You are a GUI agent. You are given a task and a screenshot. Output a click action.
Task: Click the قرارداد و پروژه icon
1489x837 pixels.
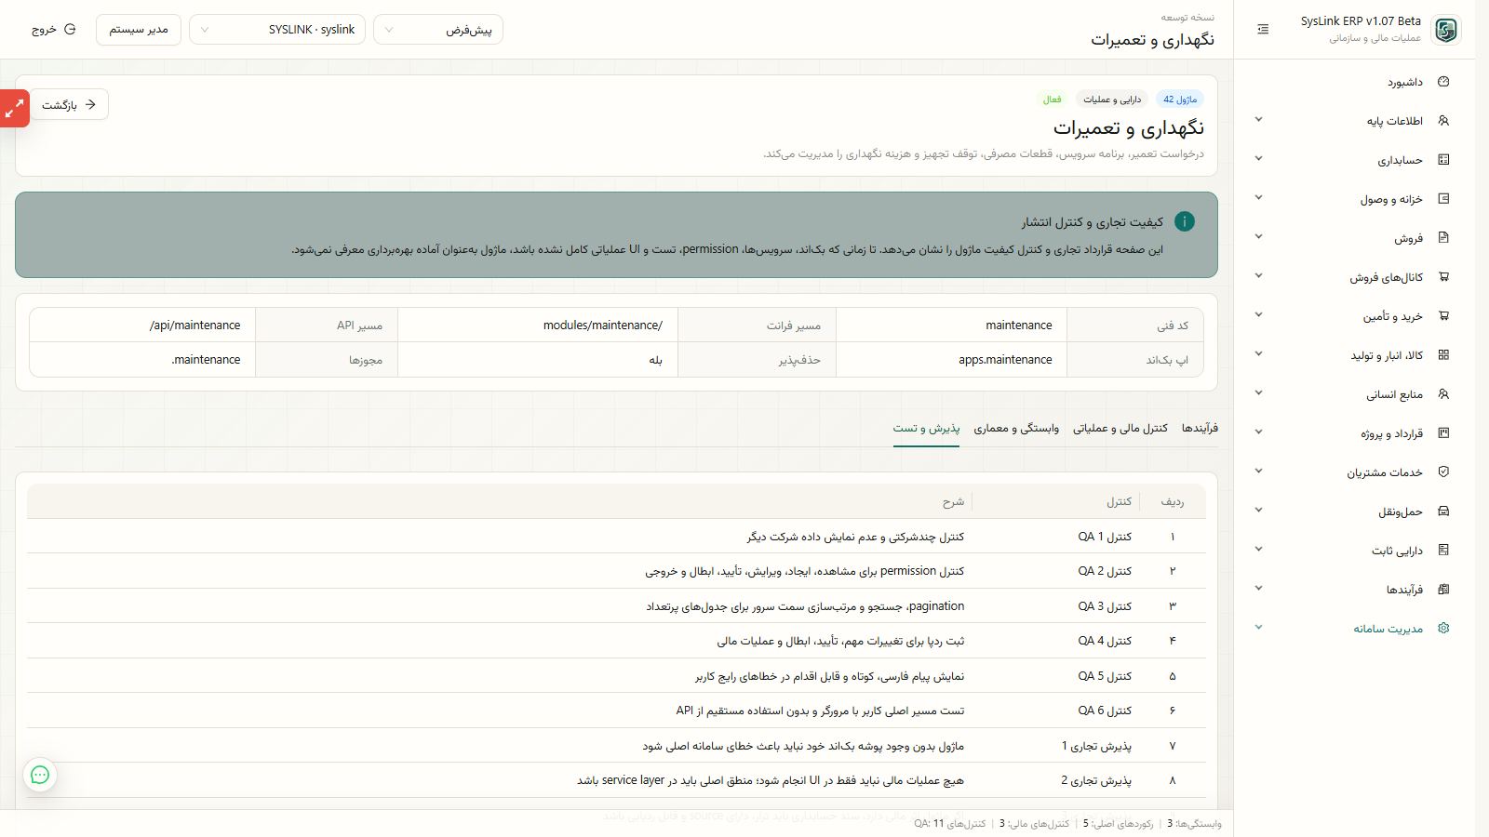(1443, 433)
